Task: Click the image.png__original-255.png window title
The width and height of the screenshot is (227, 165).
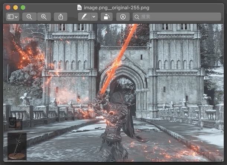Action: [x=117, y=7]
